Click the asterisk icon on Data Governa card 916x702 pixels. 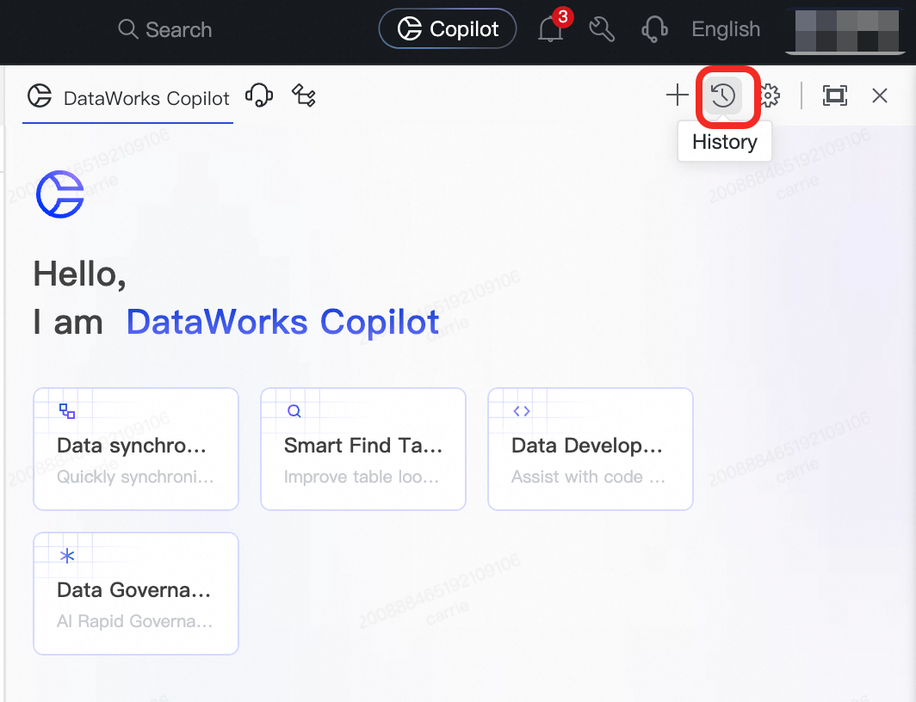pos(67,556)
